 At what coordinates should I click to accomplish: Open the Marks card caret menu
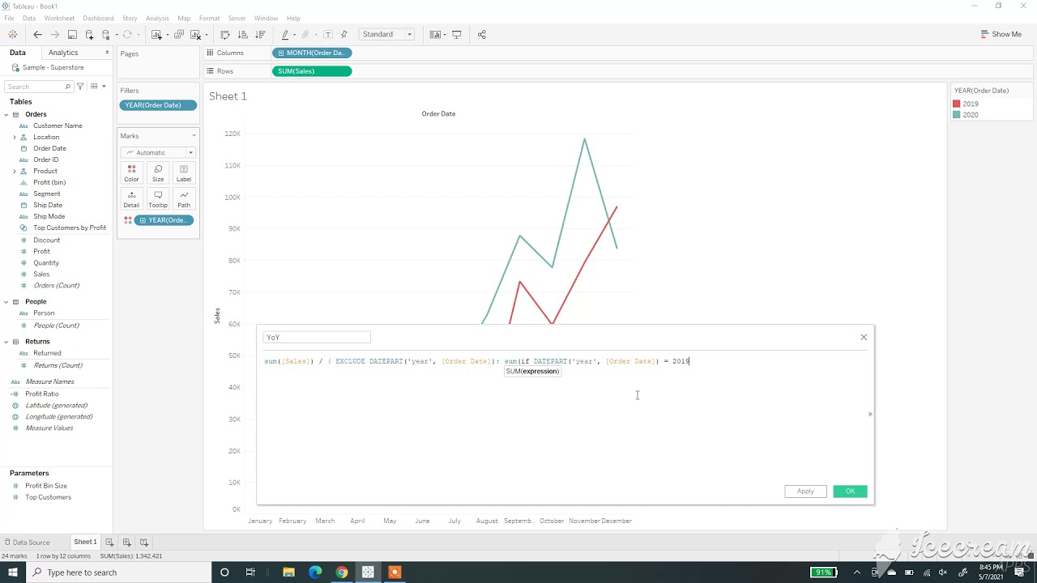click(194, 136)
